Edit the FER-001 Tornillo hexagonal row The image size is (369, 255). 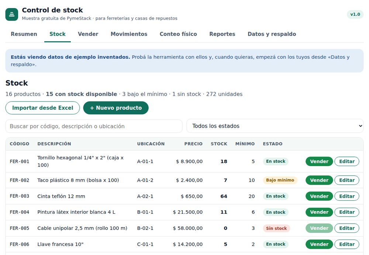(347, 162)
